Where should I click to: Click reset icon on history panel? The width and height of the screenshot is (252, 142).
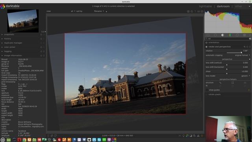[x=41, y=39]
